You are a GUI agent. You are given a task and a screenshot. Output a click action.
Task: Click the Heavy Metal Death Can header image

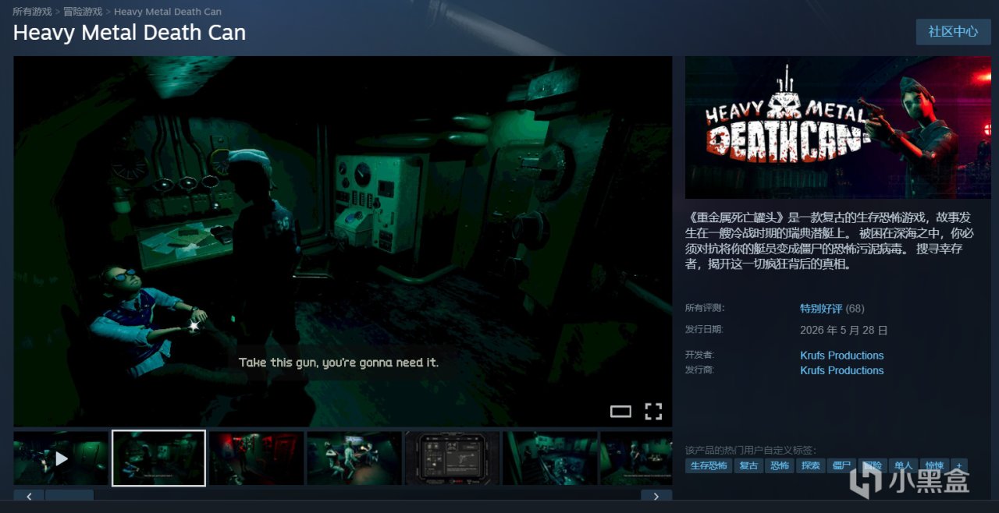point(837,127)
